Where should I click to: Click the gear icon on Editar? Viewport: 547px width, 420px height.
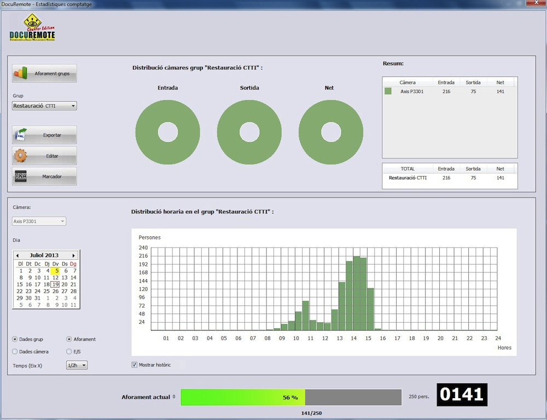coord(21,156)
